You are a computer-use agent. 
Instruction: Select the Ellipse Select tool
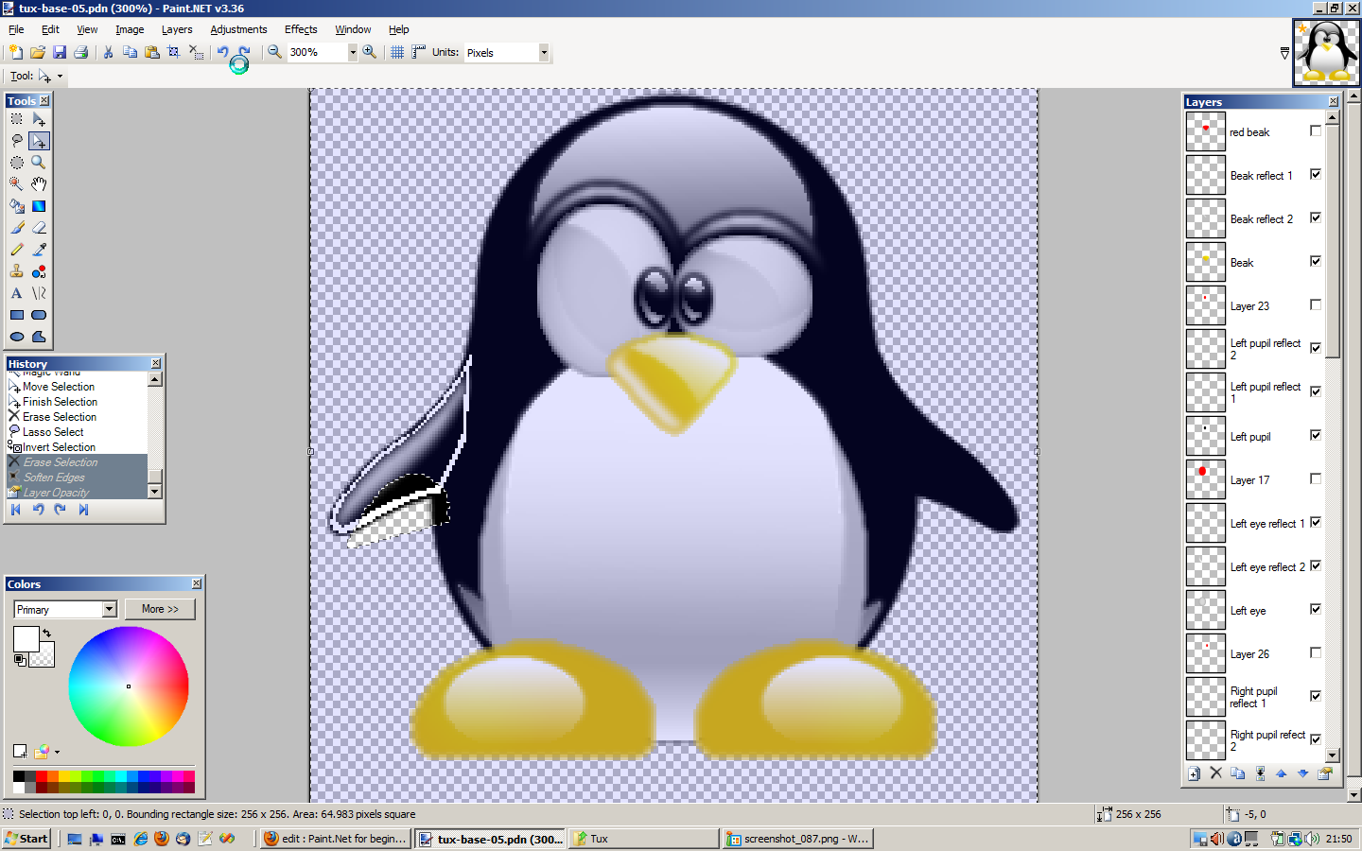pos(17,163)
